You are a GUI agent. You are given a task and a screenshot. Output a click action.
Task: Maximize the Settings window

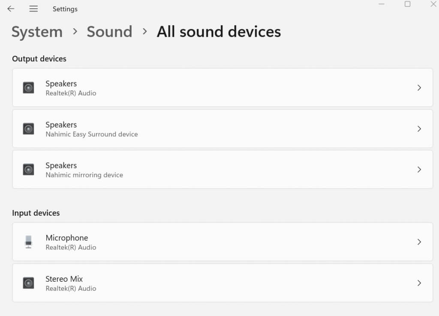coord(407,4)
